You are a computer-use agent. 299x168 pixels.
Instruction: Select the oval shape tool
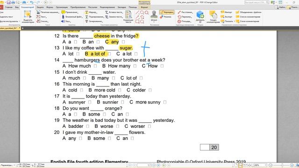click(142, 13)
